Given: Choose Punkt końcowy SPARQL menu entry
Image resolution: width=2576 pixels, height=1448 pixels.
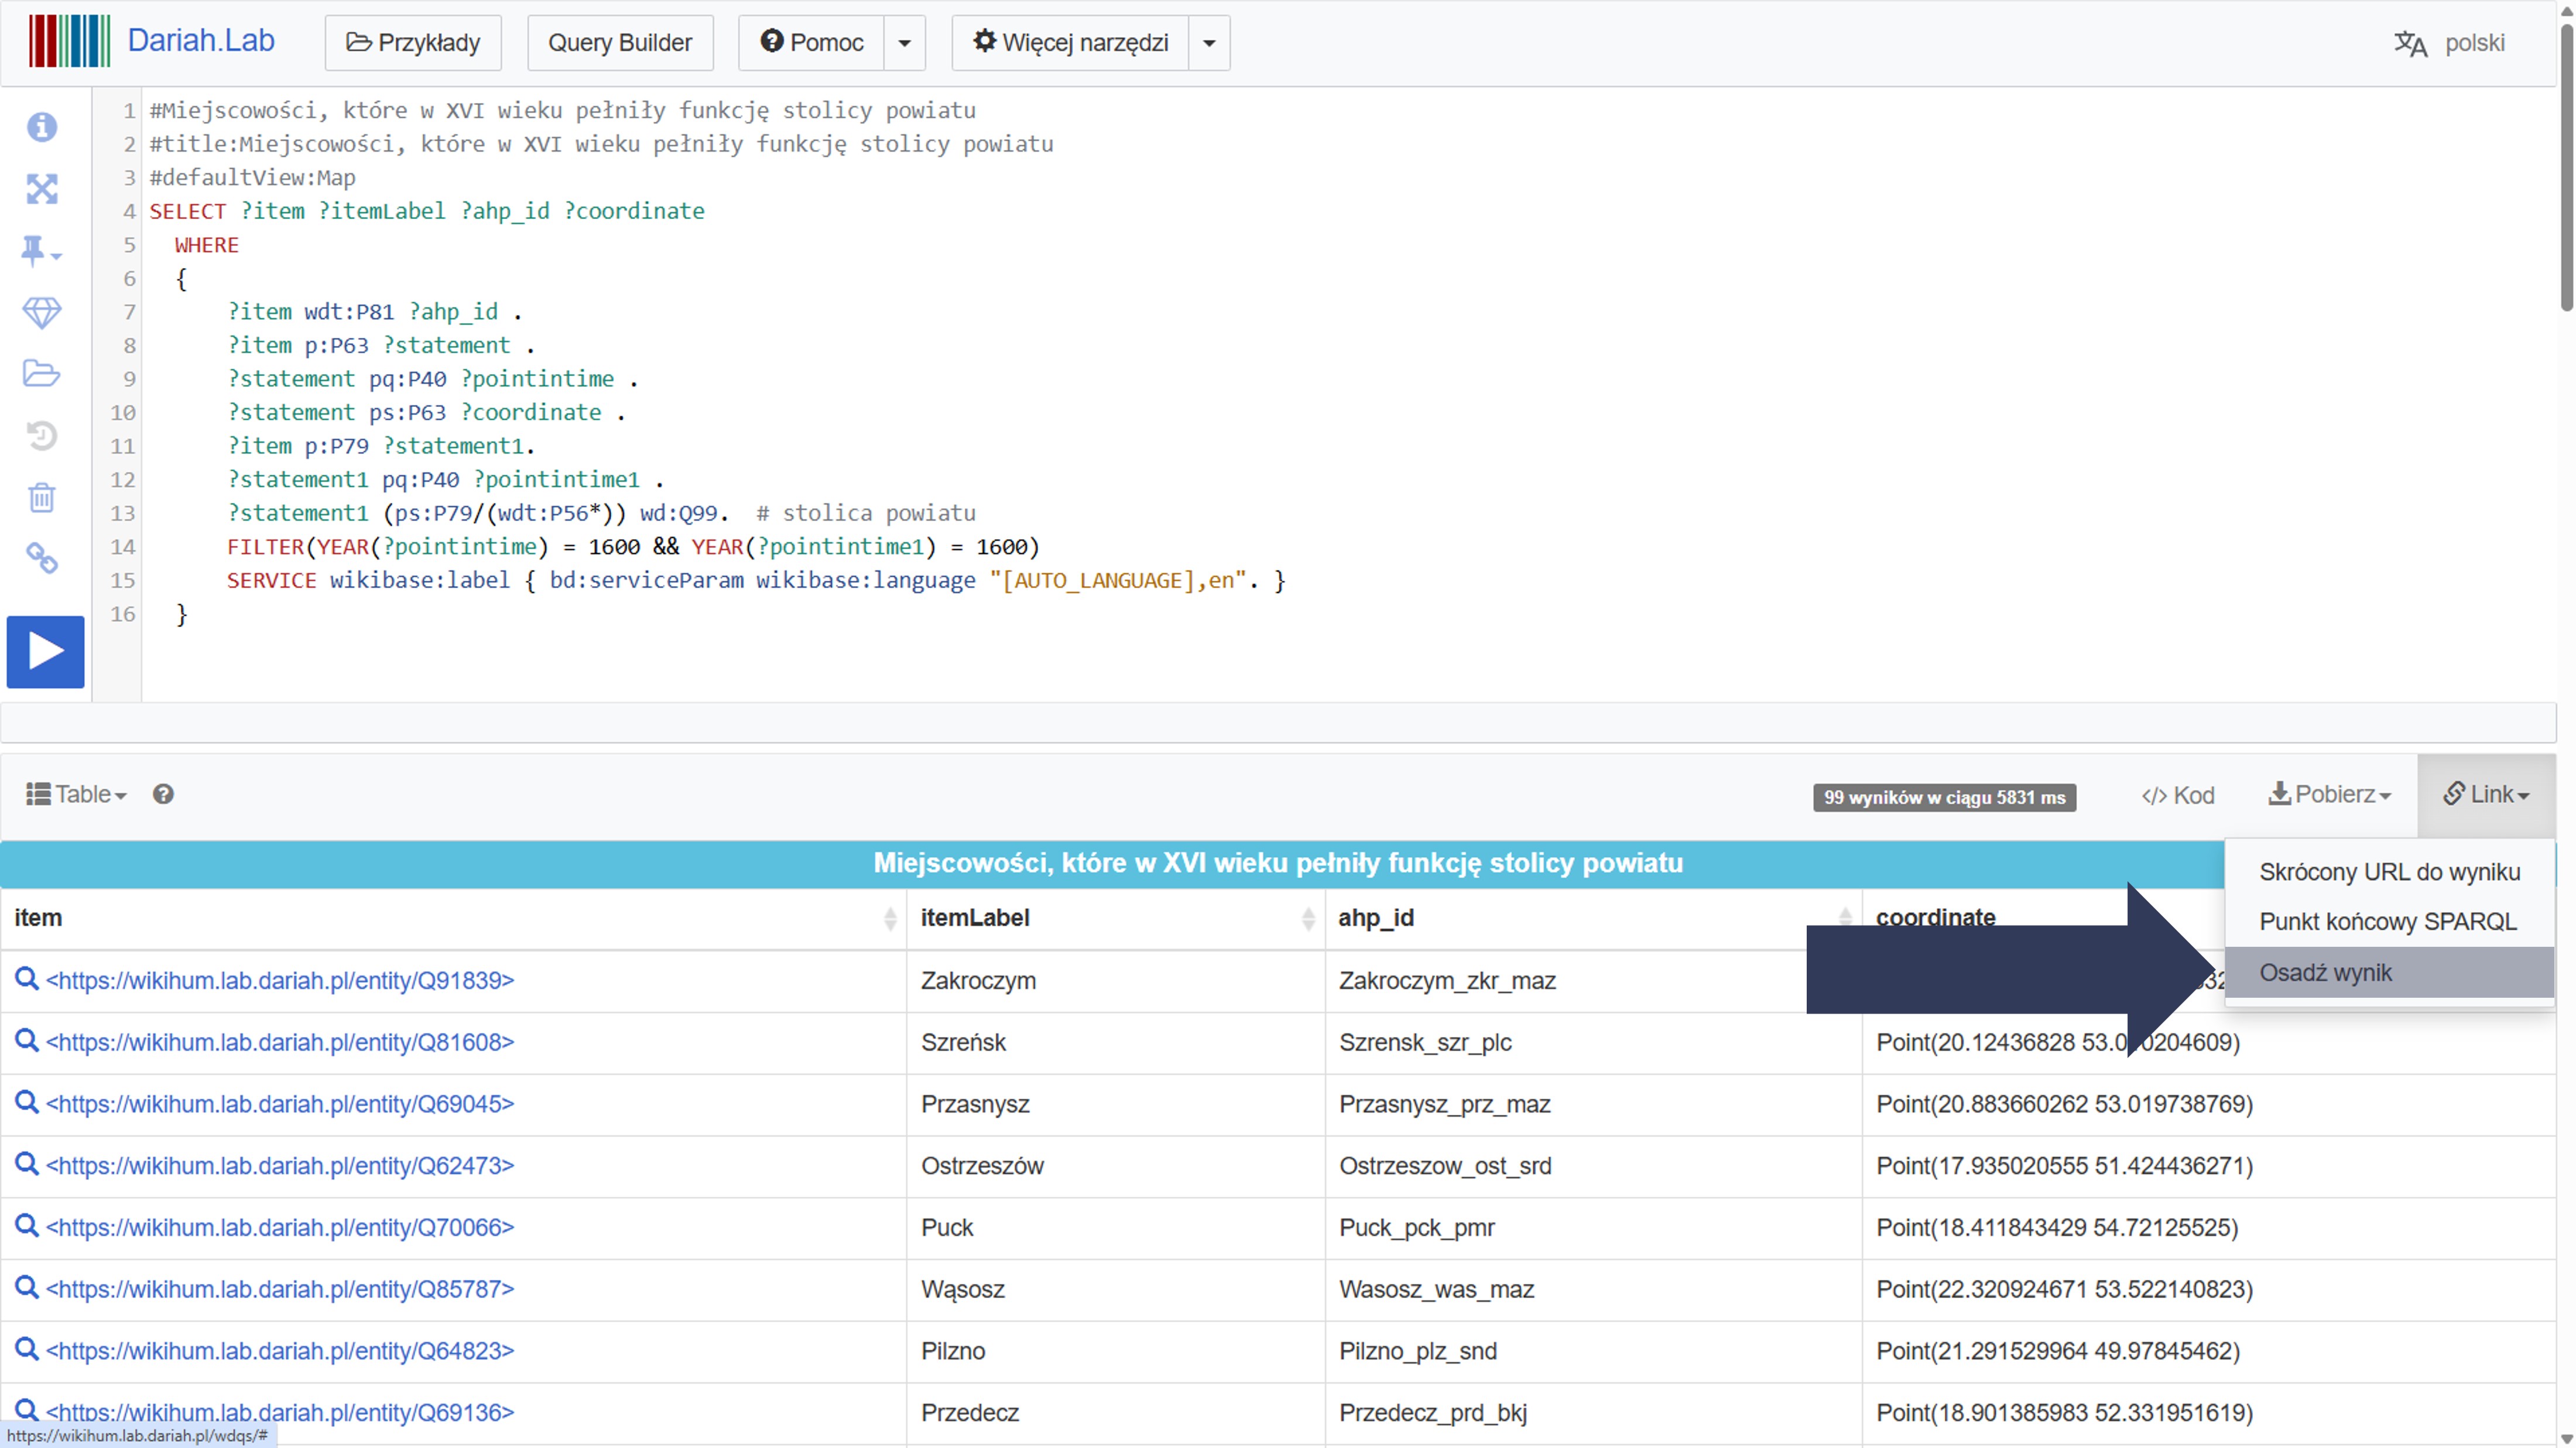Looking at the screenshot, I should point(2387,922).
